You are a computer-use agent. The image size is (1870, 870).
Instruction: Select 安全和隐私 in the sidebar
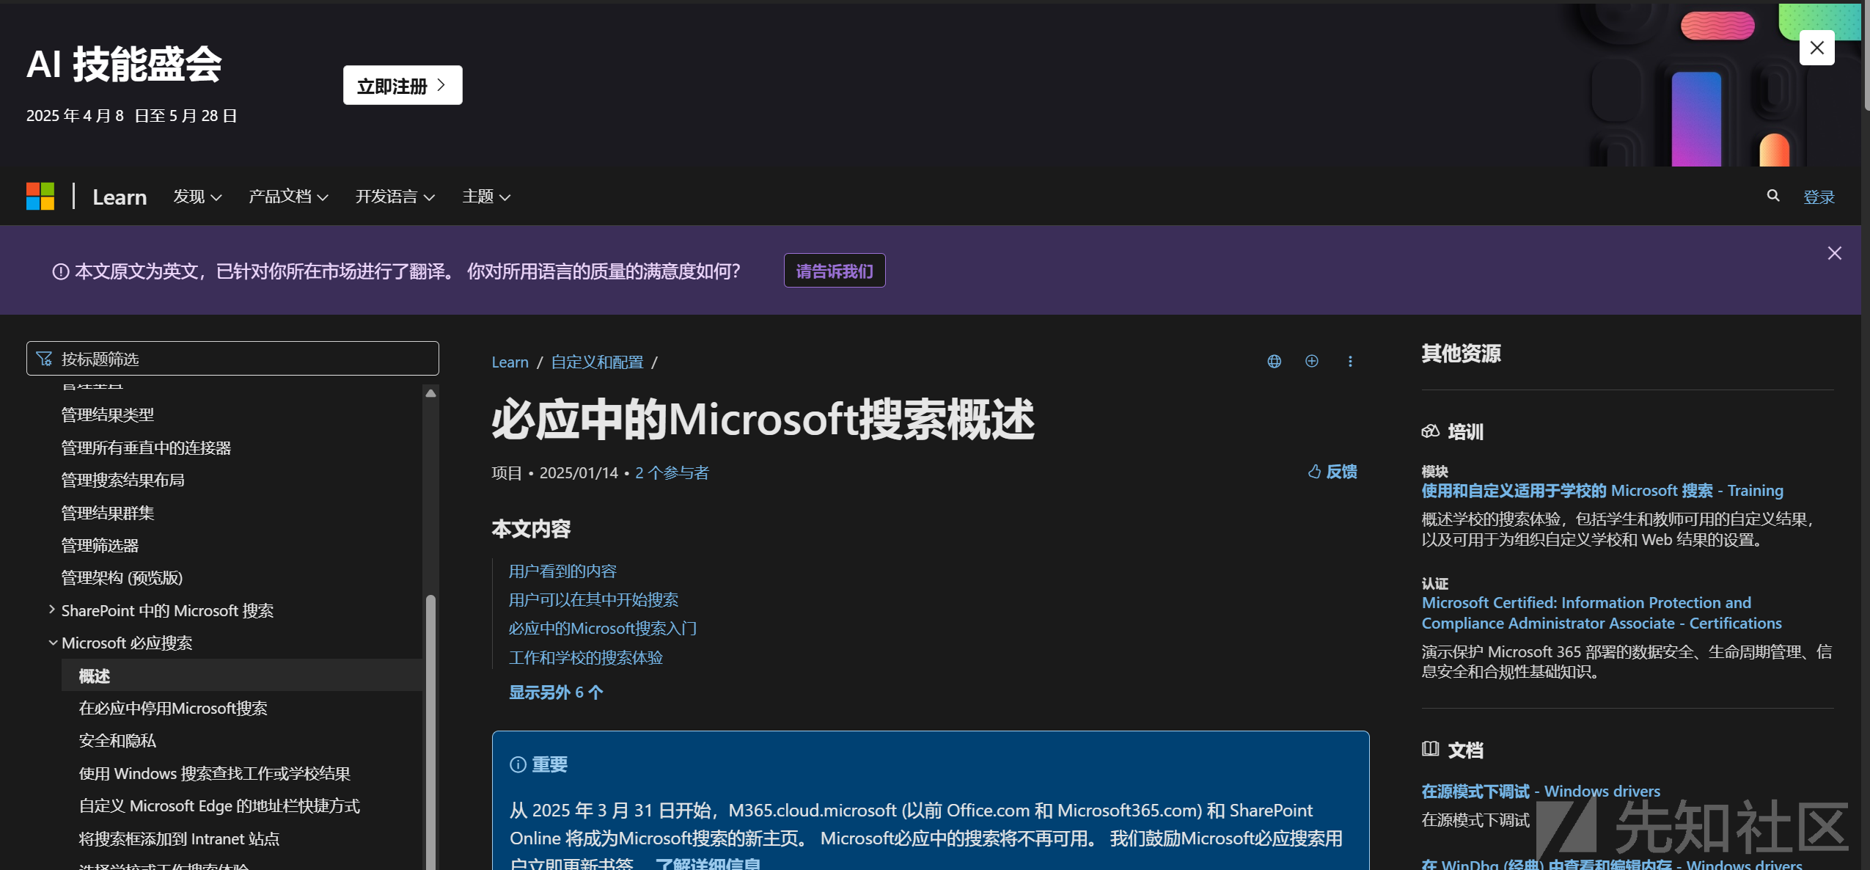(x=117, y=741)
